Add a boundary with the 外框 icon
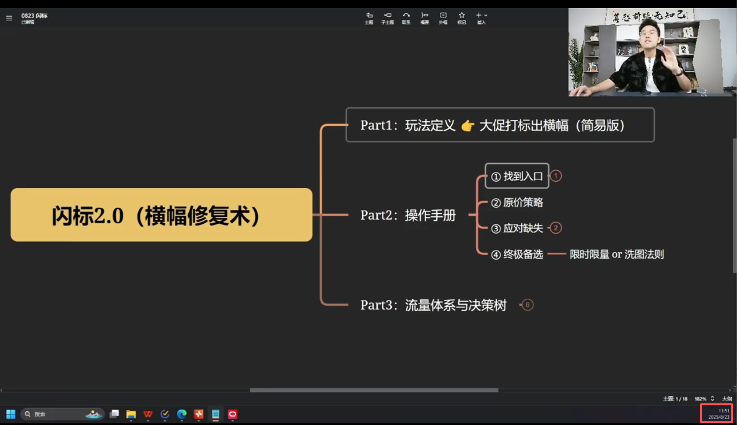737x425 pixels. click(443, 18)
